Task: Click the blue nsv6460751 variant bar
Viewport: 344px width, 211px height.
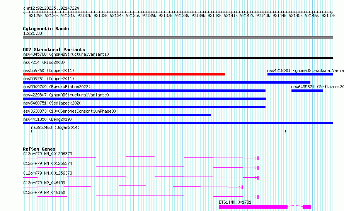Action: (144, 107)
